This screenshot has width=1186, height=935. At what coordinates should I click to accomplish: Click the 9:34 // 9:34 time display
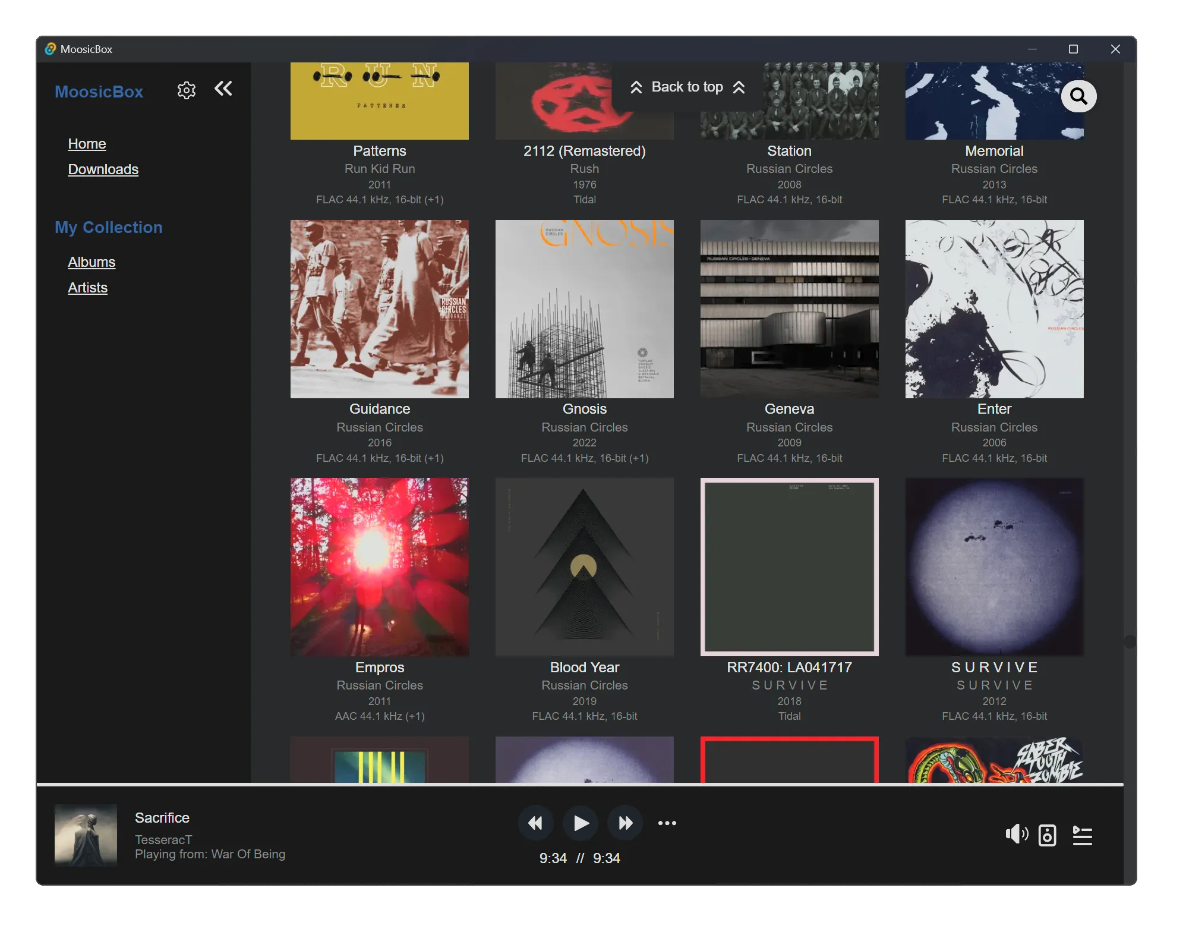click(x=579, y=858)
